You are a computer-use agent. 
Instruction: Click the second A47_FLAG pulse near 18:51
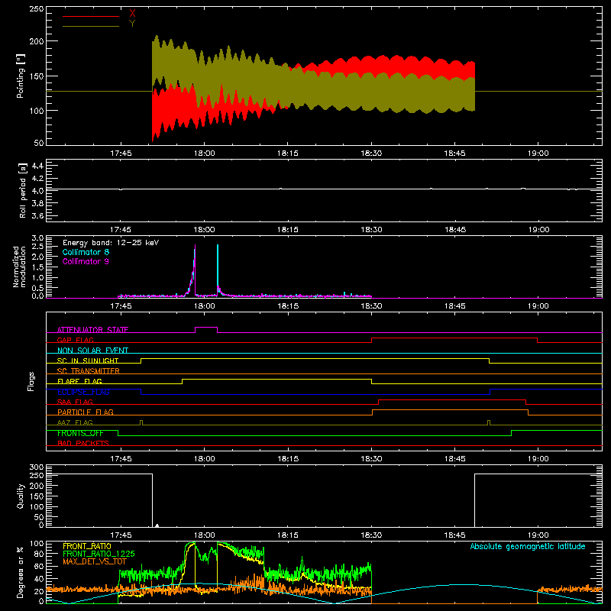[x=489, y=422]
